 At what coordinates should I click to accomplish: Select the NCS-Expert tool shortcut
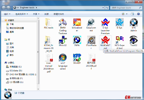120,43
